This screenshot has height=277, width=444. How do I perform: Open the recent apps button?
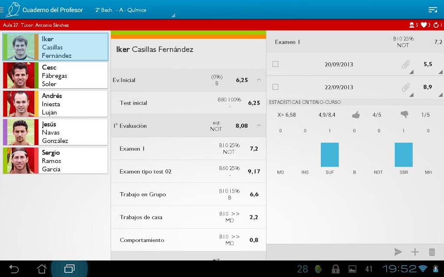pos(69,269)
